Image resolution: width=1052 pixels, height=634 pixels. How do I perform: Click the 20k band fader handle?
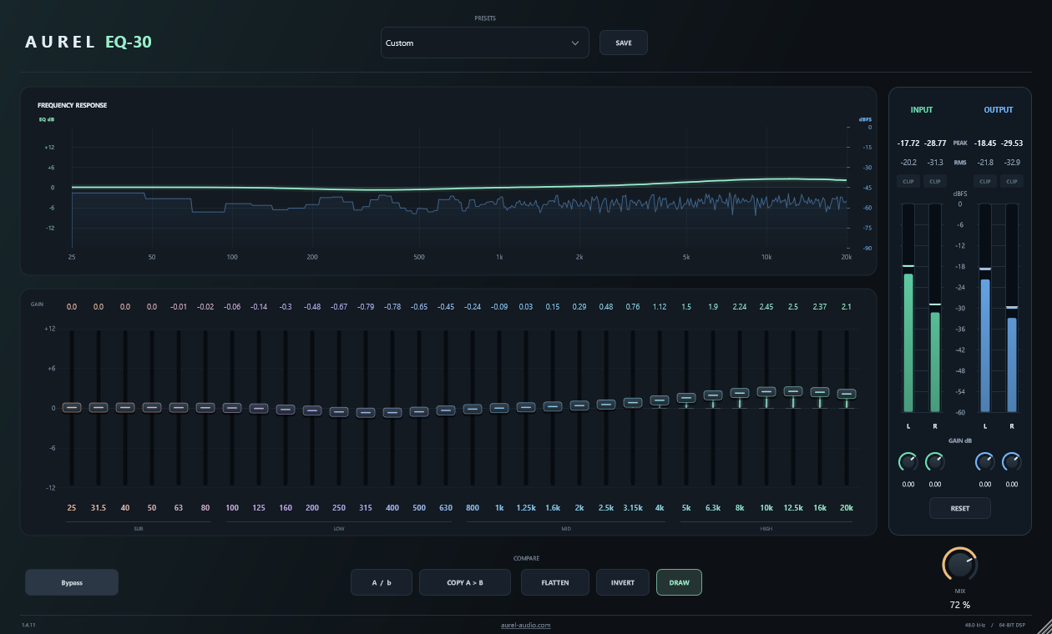(847, 393)
